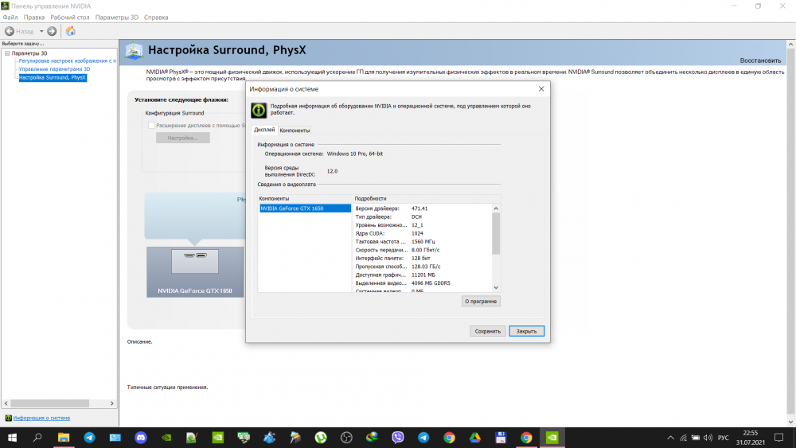Click the details list scrollbar thumb
The height and width of the screenshot is (448, 796).
tap(496, 233)
